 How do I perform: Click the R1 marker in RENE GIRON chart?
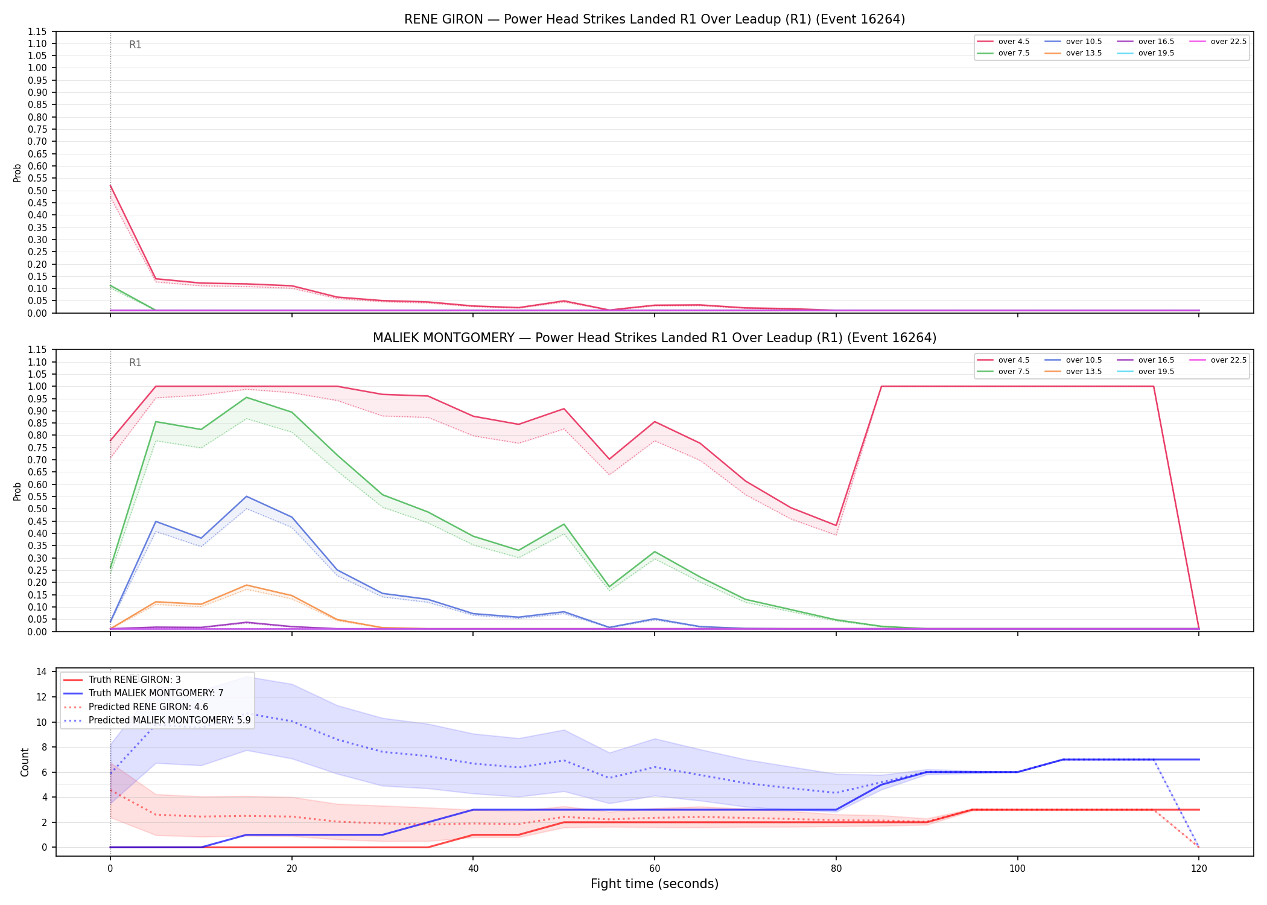(135, 45)
